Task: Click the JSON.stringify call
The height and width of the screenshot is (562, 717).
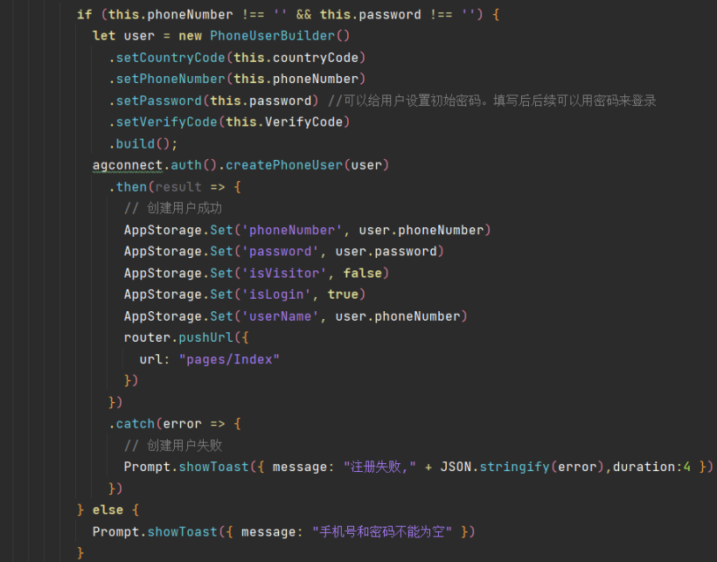Action: pos(494,467)
